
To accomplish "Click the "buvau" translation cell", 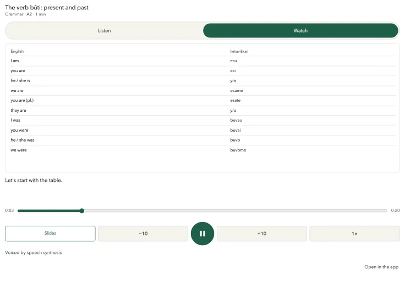I will click(236, 120).
